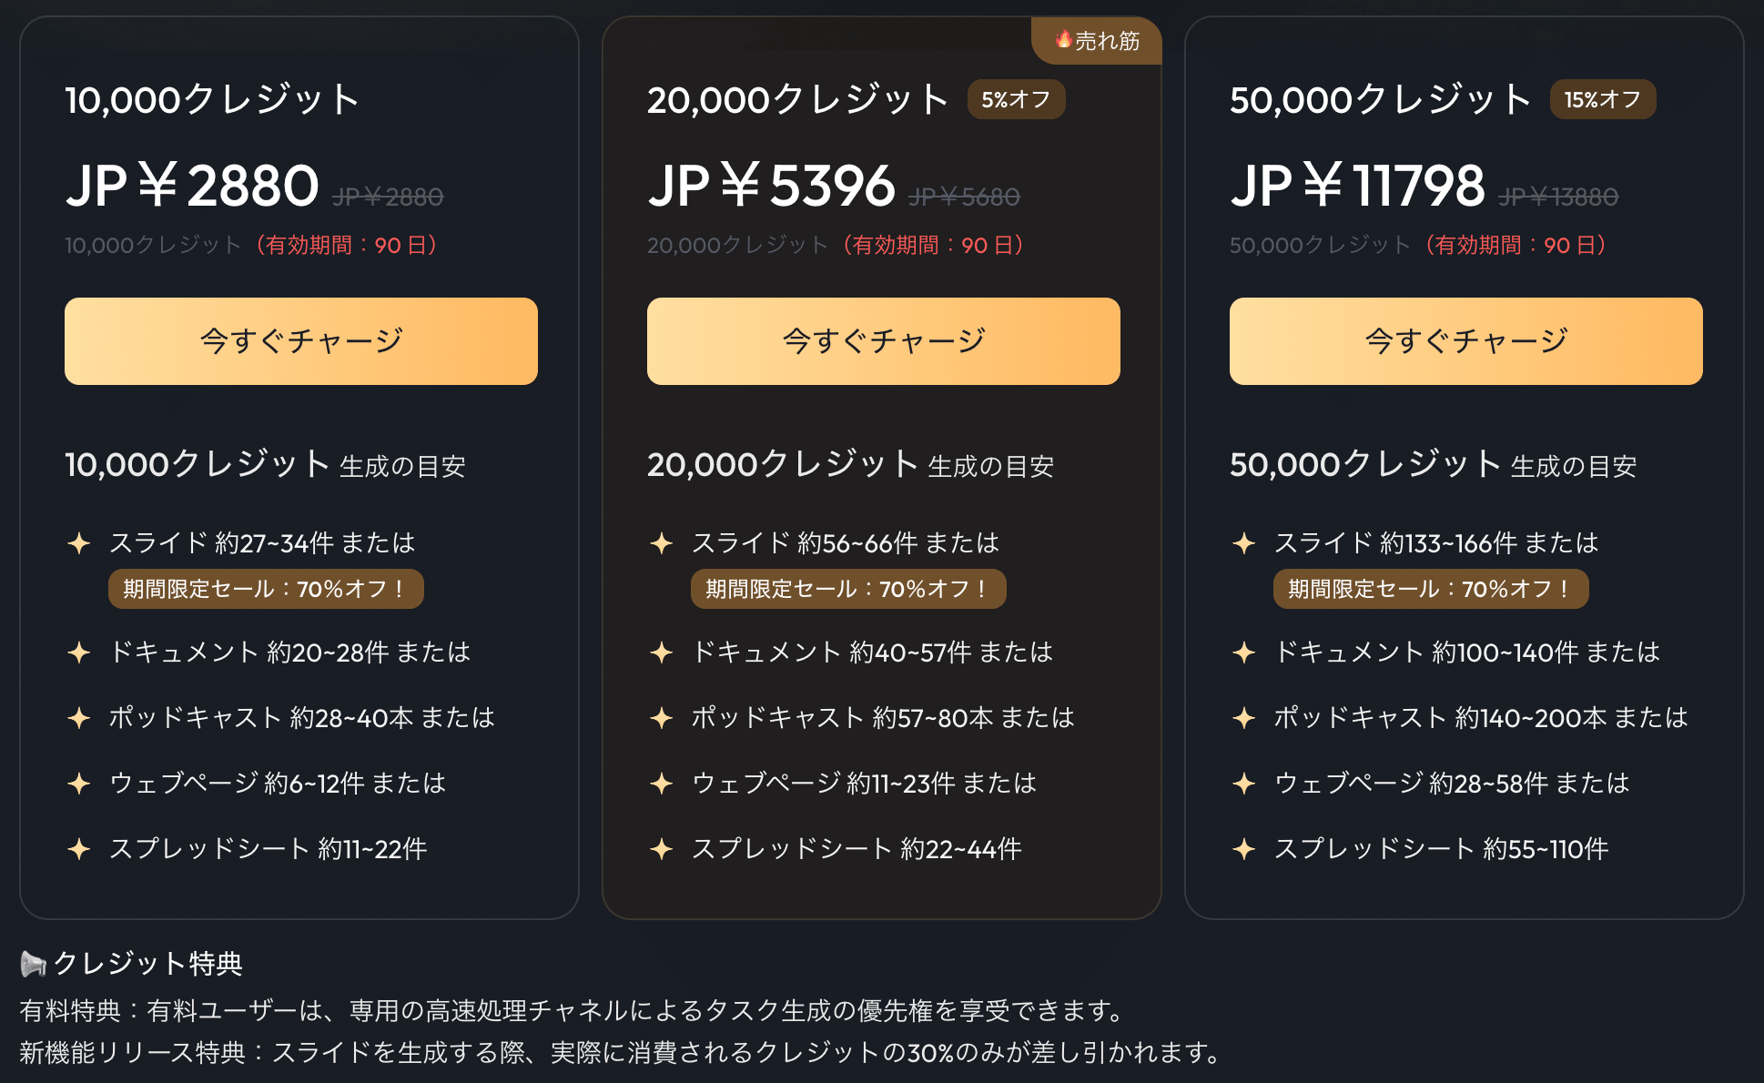
Task: Click the sparkle icon beside スライド 約27~34件
Action: coord(79,543)
